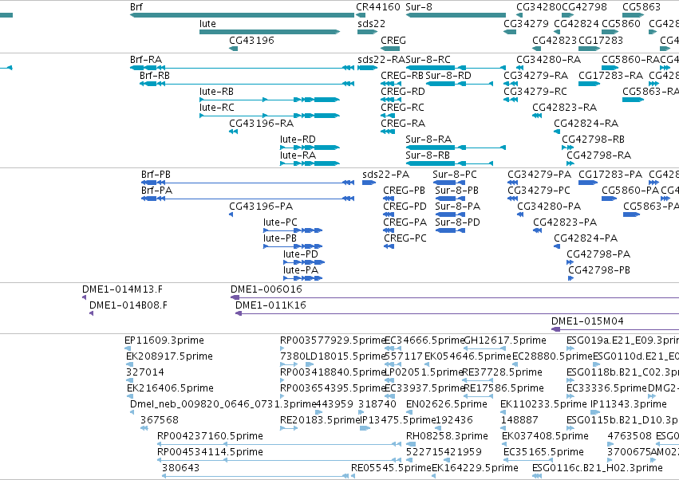Screen dimensions: 679x480
Task: Open the CG34279-RA transcript label
Action: click(x=535, y=75)
